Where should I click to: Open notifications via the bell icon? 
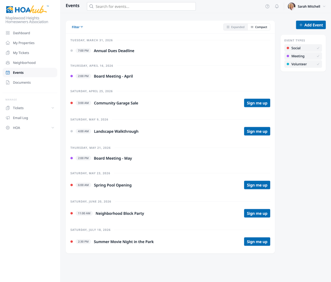tap(277, 6)
